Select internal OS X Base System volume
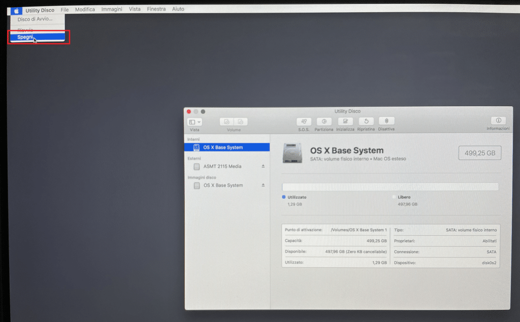Image resolution: width=520 pixels, height=322 pixels. pyautogui.click(x=227, y=147)
